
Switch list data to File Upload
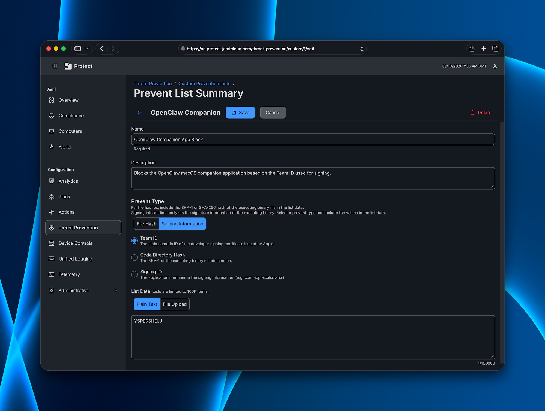click(x=175, y=304)
